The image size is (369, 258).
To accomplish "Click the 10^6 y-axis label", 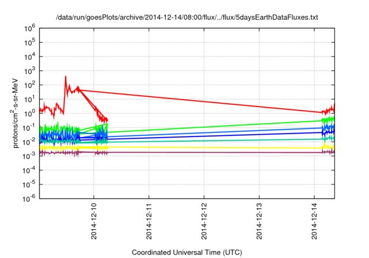I will 29,28.
